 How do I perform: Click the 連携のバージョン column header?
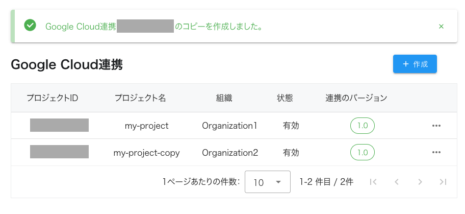click(x=356, y=98)
